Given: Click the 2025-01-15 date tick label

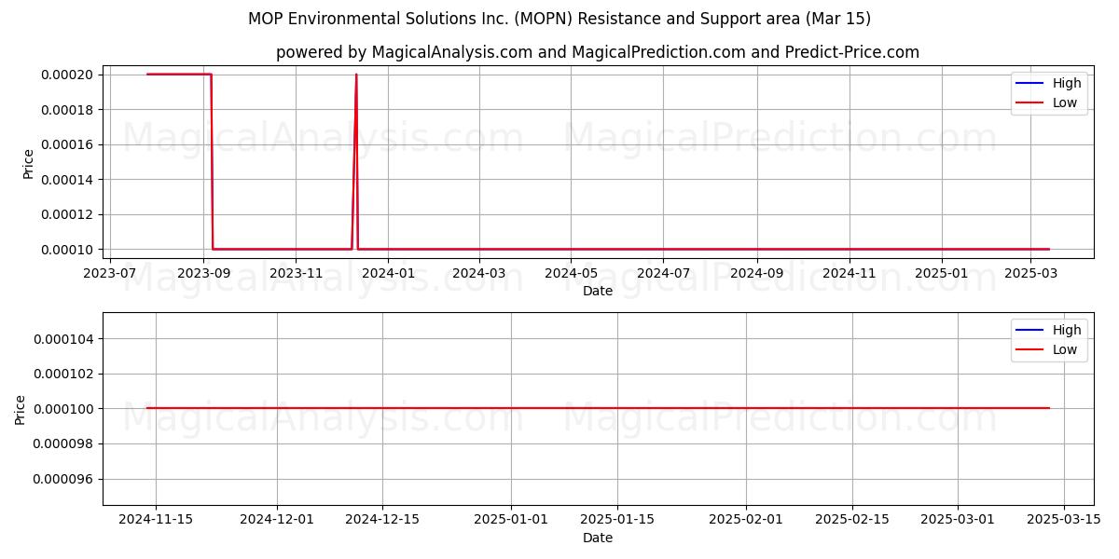Looking at the screenshot, I should pos(617,520).
